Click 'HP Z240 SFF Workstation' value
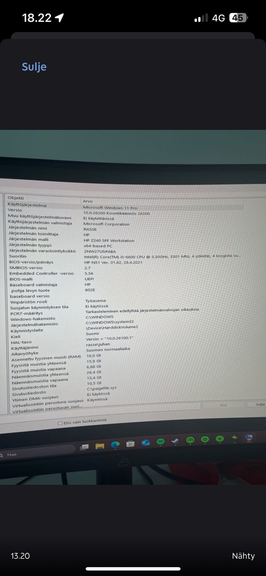Viewport: 266px width, 576px height. click(109, 240)
